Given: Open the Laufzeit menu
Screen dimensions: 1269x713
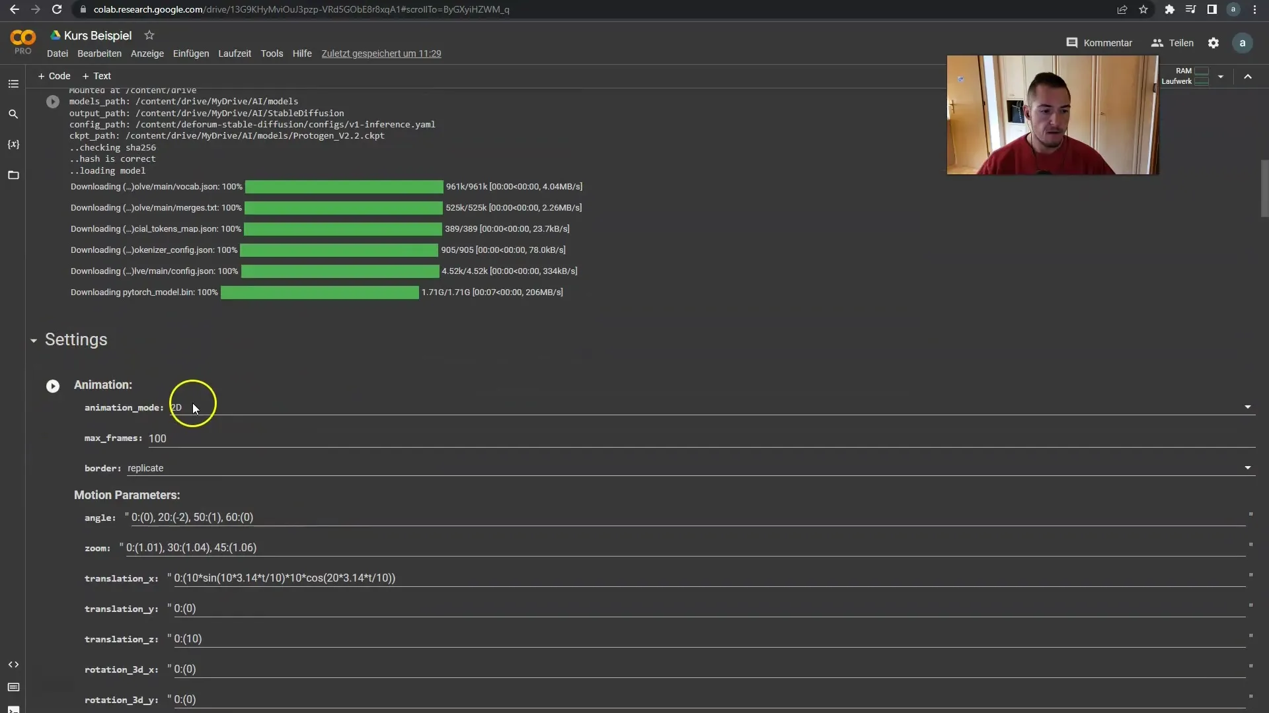Looking at the screenshot, I should 235,53.
